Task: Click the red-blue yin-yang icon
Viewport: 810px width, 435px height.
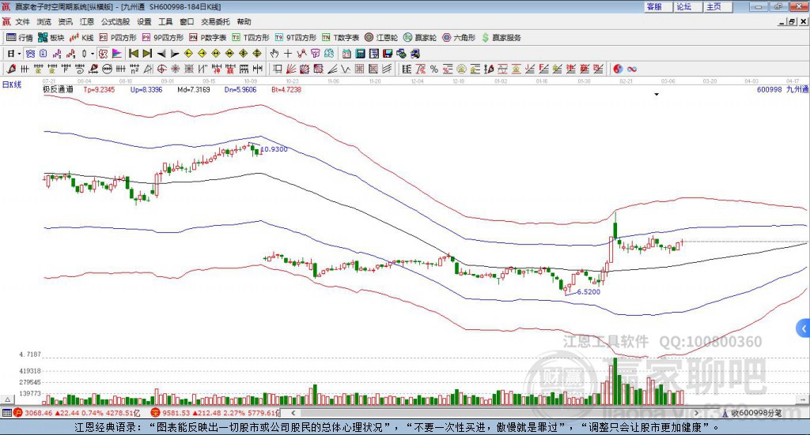Action: (618, 69)
